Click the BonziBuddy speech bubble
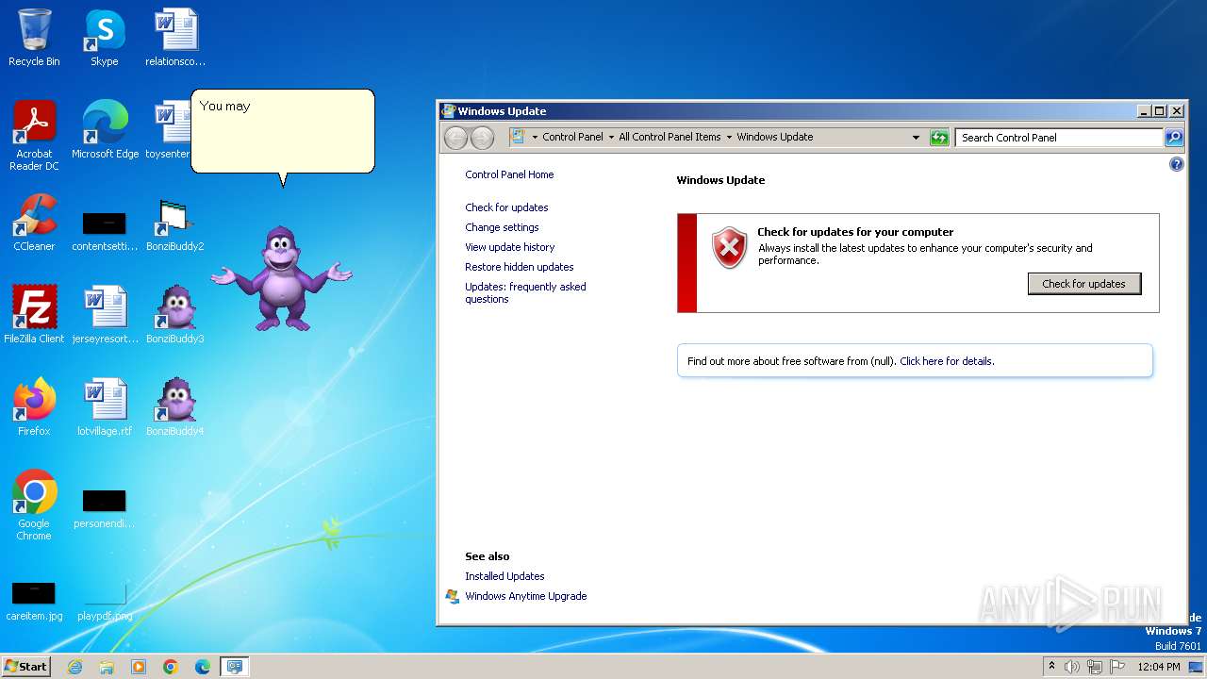Screen dimensions: 1207x679 tap(283, 132)
